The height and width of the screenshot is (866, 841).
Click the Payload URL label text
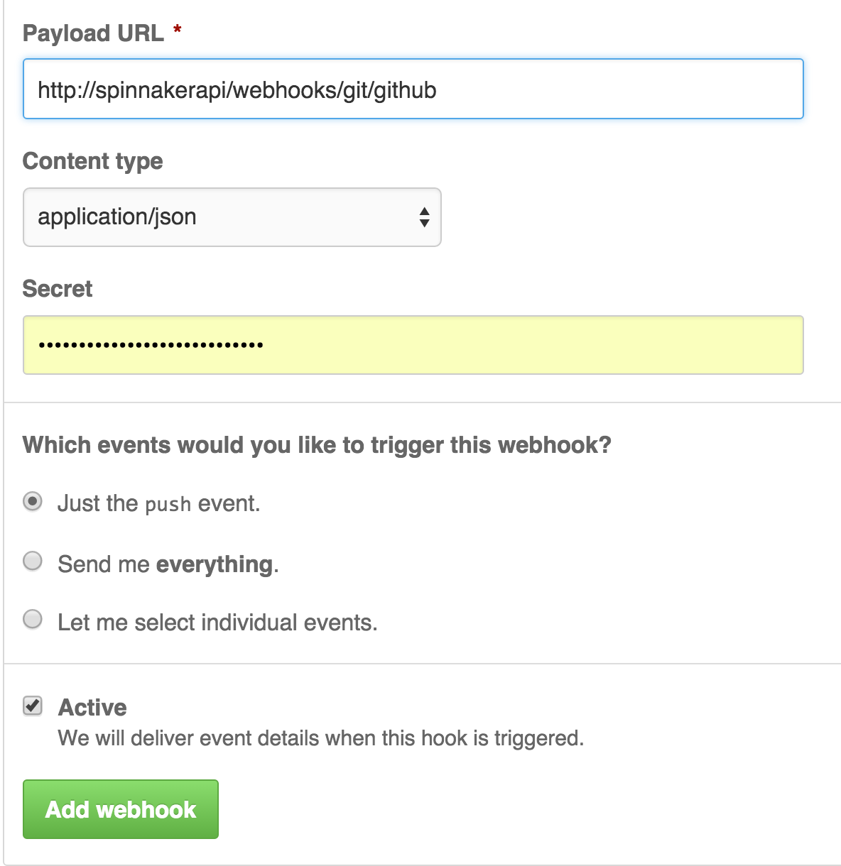pyautogui.click(x=93, y=33)
